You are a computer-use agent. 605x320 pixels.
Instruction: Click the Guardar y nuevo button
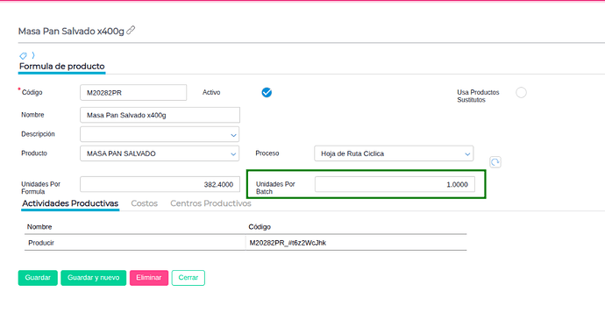point(93,278)
